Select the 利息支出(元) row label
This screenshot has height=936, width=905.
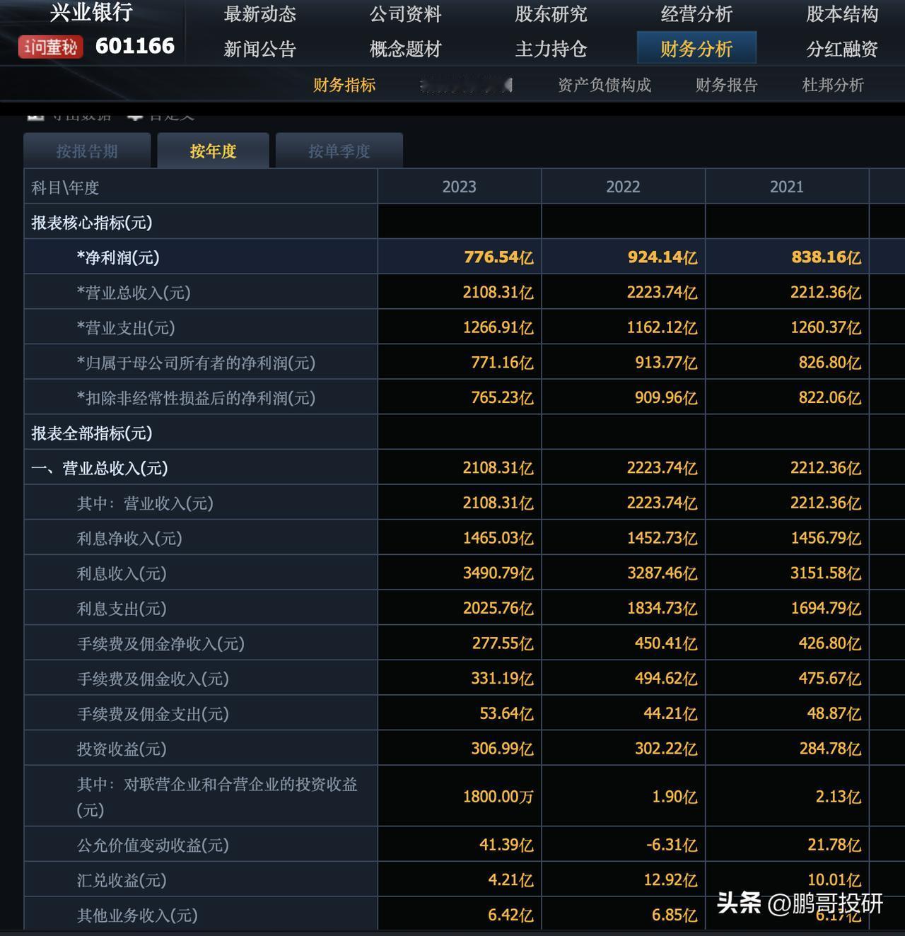pyautogui.click(x=122, y=609)
